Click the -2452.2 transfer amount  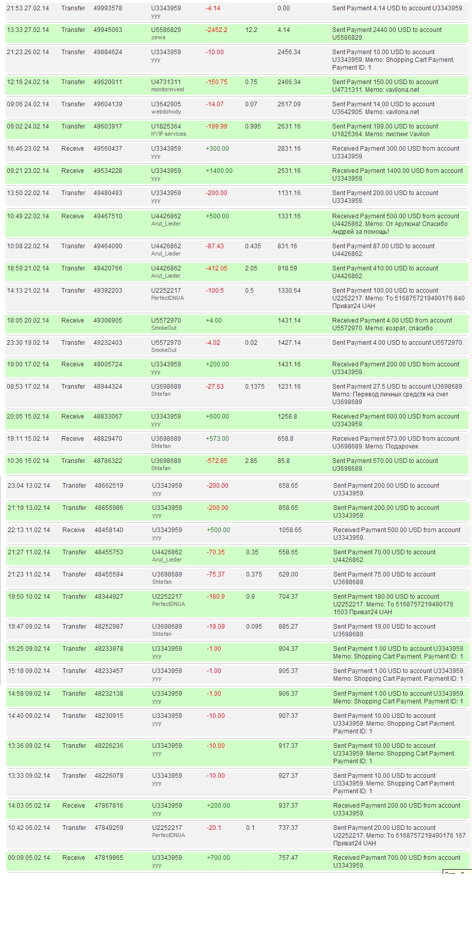pos(217,30)
